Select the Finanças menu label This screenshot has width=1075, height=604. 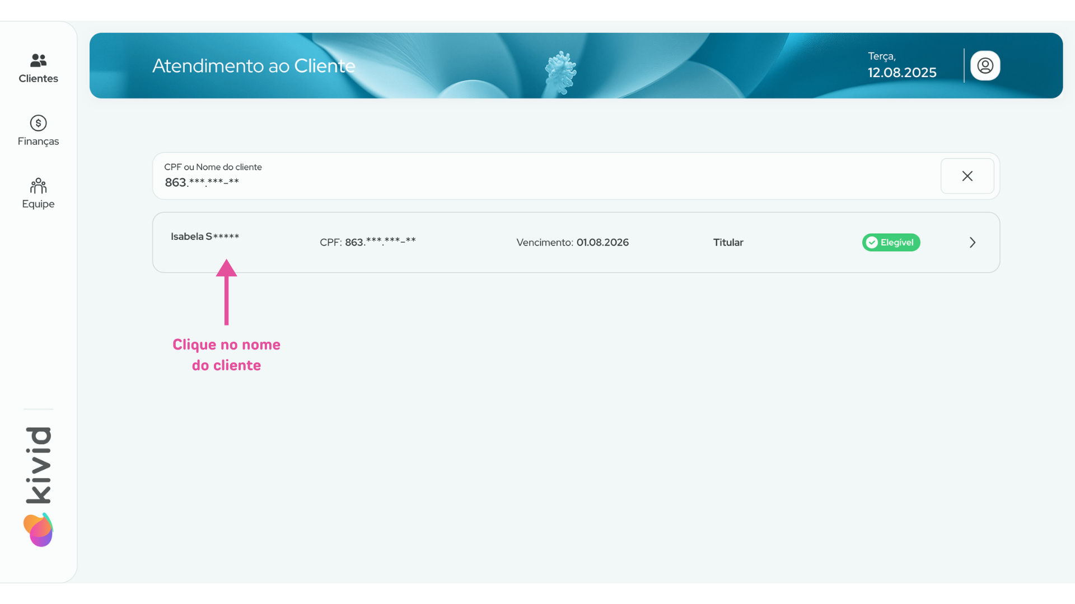click(38, 141)
